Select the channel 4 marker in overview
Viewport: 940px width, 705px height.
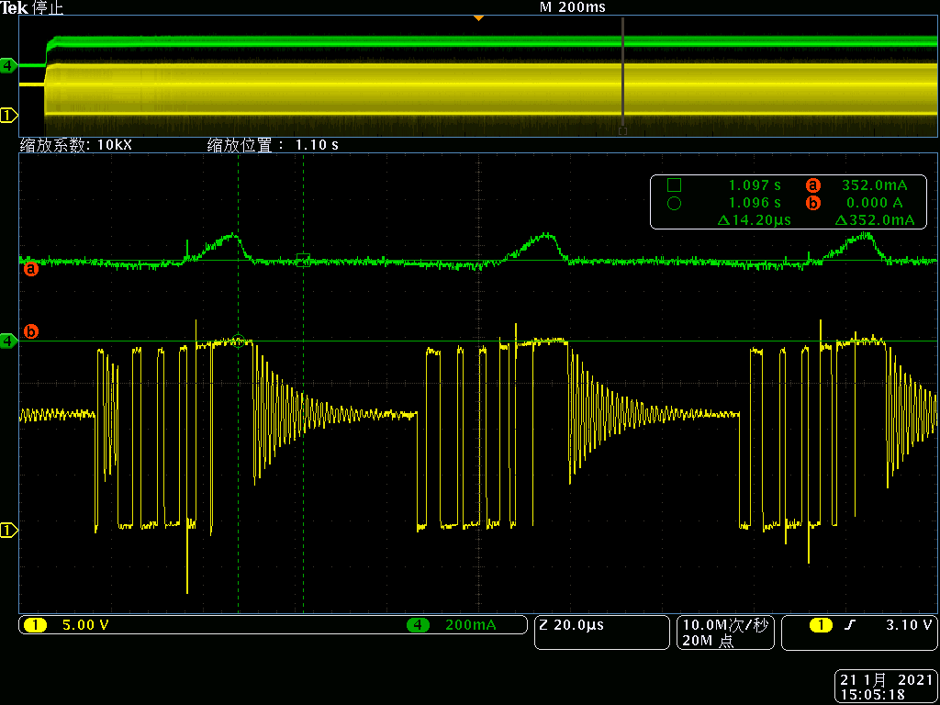[x=8, y=65]
